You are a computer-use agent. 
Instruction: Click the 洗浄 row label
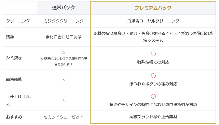coord(10,37)
